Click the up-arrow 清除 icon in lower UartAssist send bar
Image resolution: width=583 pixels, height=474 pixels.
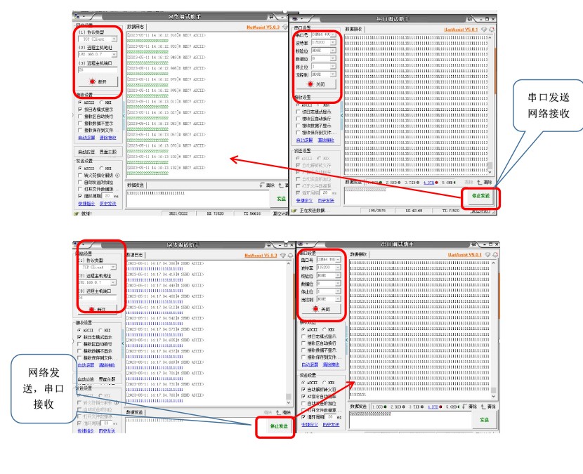483,407
